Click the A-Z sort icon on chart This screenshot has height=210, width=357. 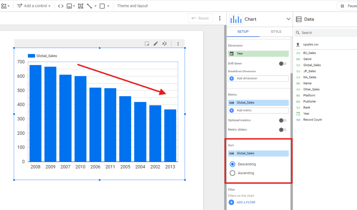coord(164,44)
